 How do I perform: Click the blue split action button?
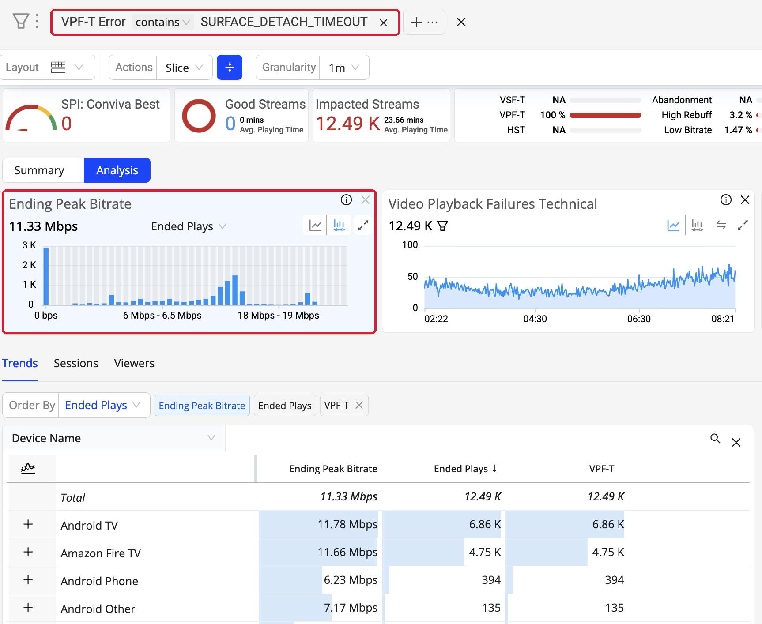coord(230,68)
